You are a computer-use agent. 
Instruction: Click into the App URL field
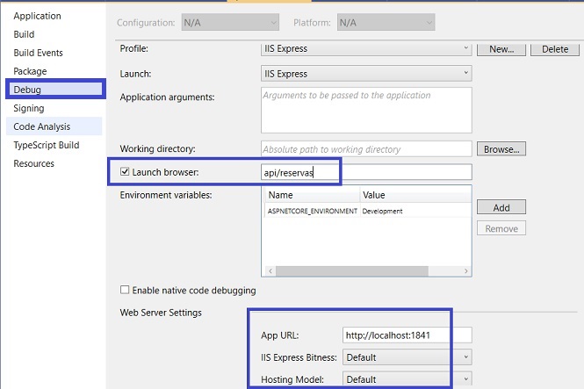pos(407,335)
